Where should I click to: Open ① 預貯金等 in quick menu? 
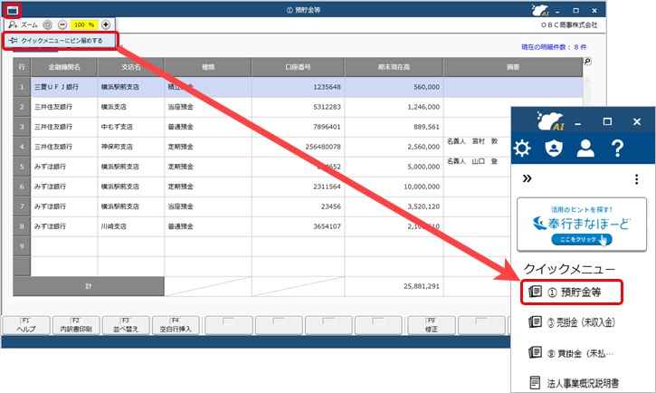click(x=572, y=292)
